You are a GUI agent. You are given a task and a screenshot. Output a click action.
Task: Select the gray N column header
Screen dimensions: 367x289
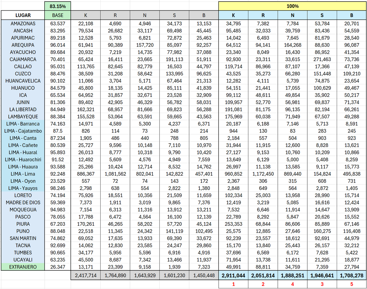tap(145, 15)
